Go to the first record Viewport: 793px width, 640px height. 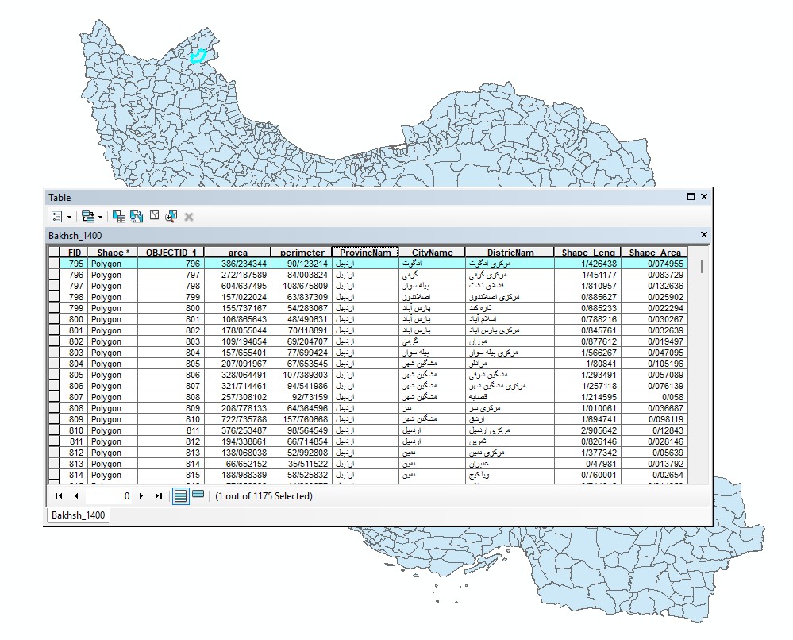point(59,496)
